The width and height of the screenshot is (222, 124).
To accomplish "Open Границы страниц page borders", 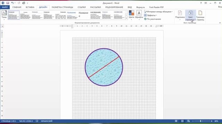I will pos(200,15).
